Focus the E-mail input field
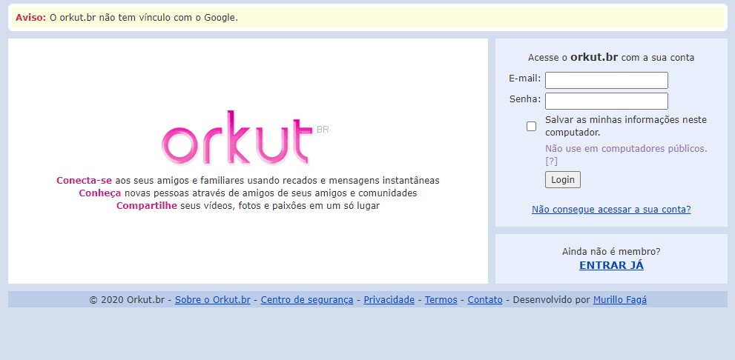The image size is (735, 360). (x=606, y=80)
